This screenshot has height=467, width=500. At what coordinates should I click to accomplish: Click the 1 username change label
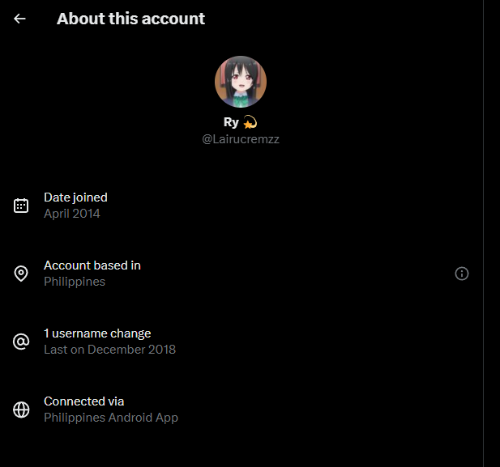[97, 333]
